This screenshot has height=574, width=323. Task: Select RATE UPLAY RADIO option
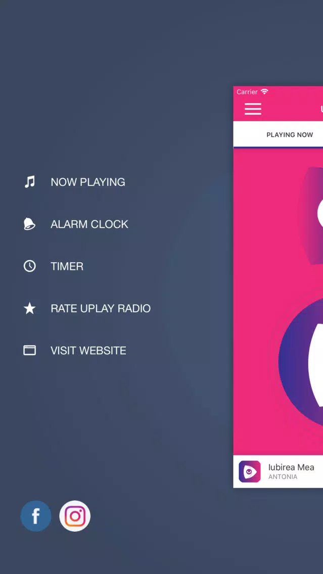tap(101, 308)
